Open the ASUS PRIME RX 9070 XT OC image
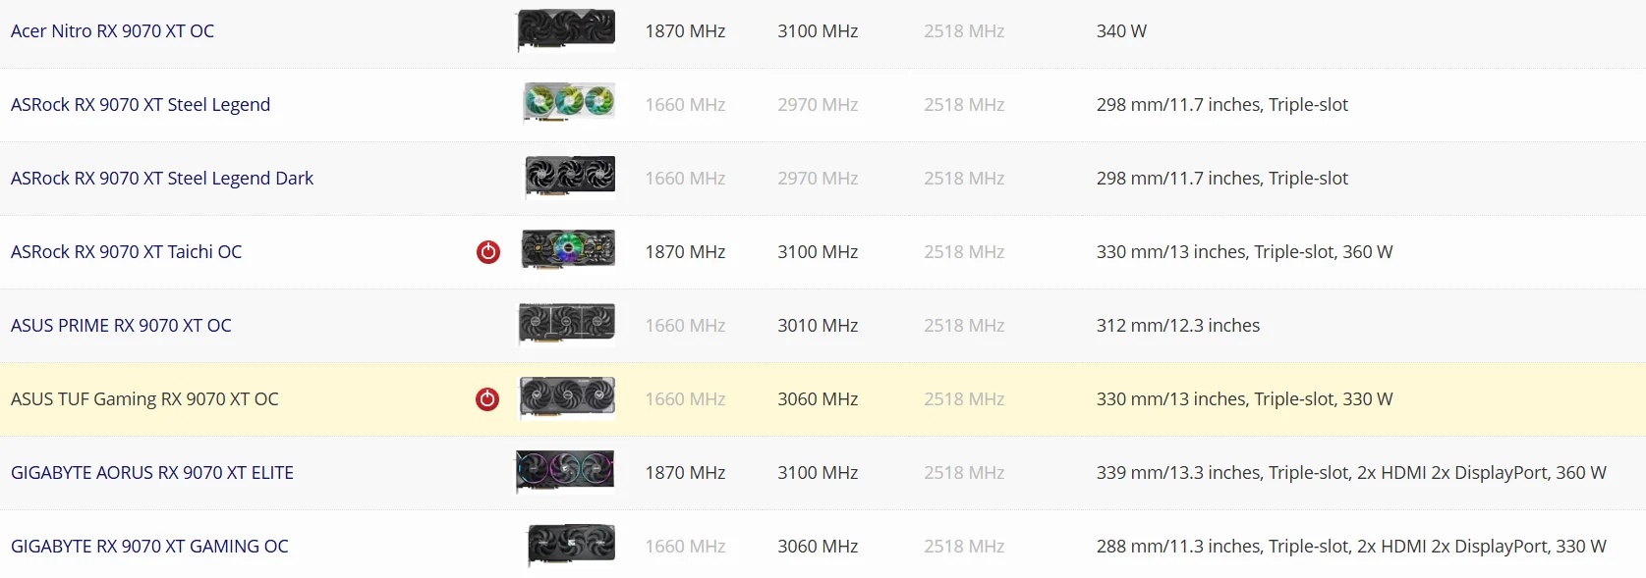Screen dimensions: 1646x578 click(x=567, y=325)
